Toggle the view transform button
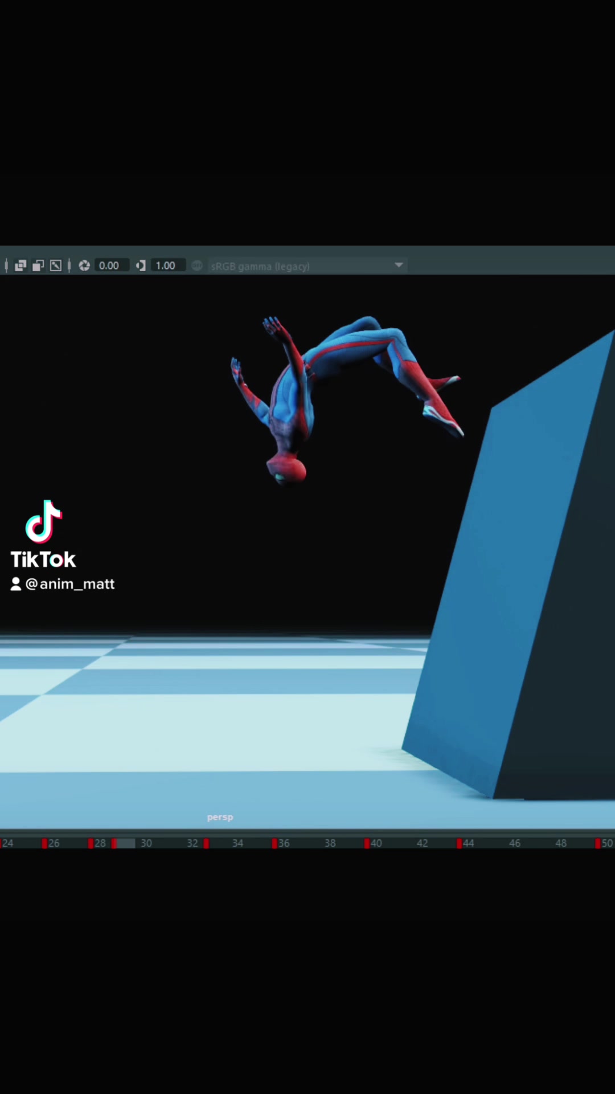 (x=197, y=266)
